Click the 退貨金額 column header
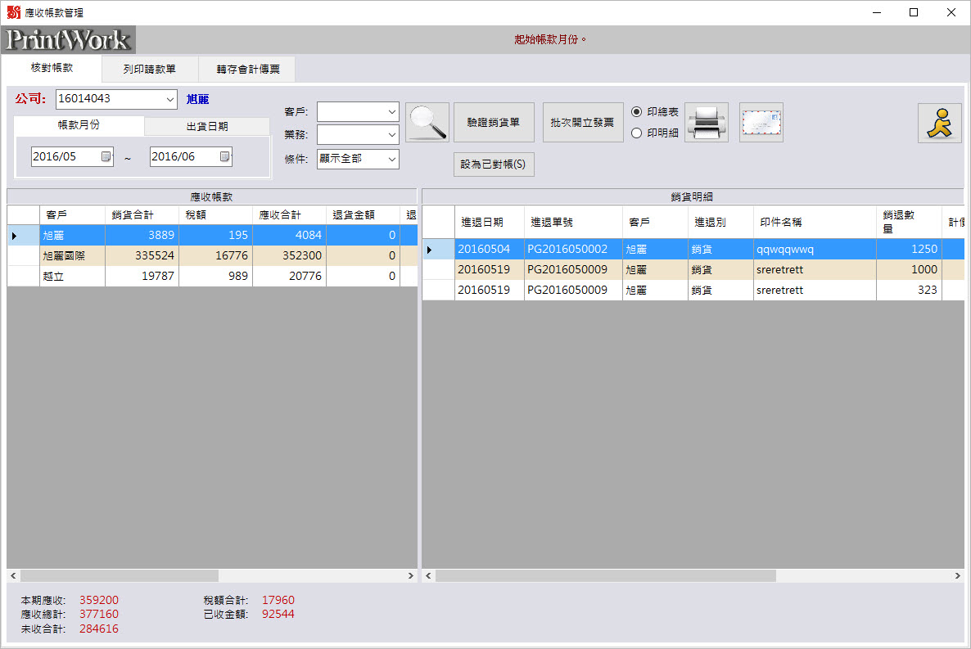 tap(363, 215)
